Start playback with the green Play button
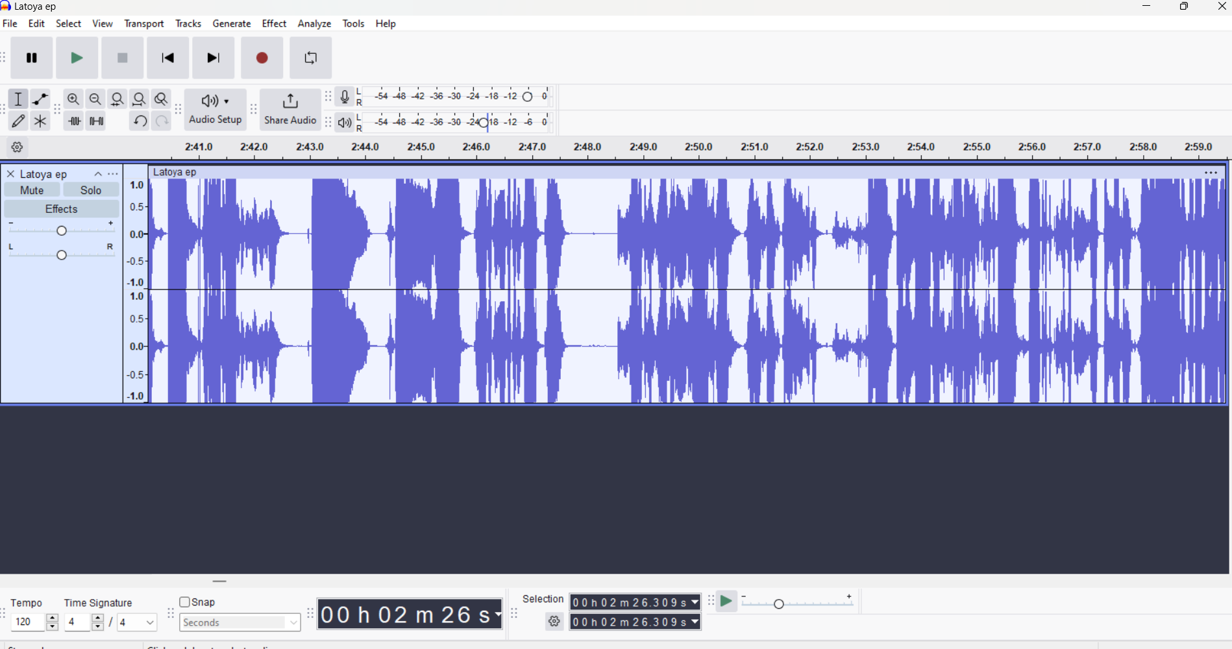1232x649 pixels. click(77, 58)
